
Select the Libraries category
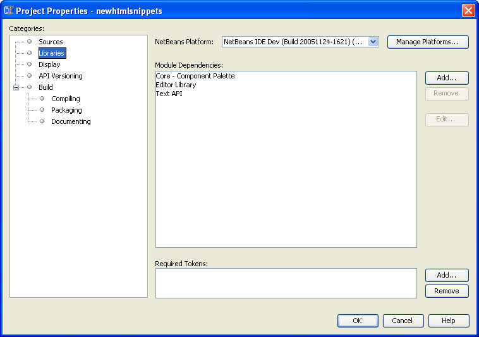(x=52, y=53)
